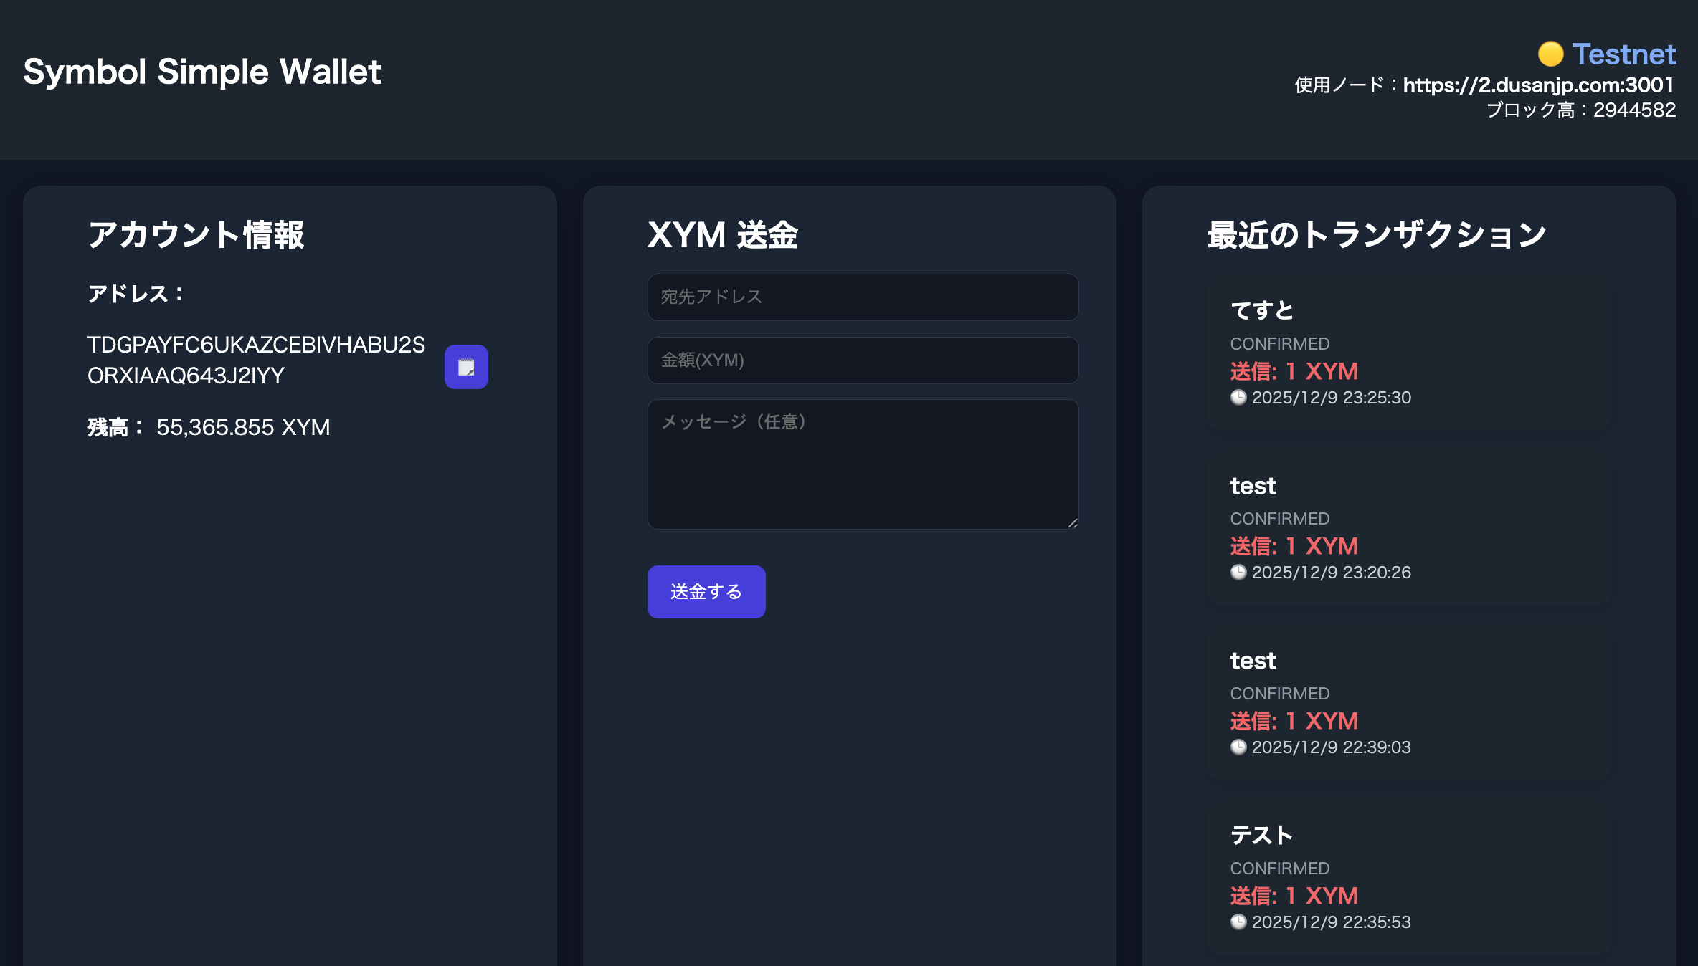This screenshot has width=1698, height=966.
Task: Click the copy address icon button
Action: 466,367
